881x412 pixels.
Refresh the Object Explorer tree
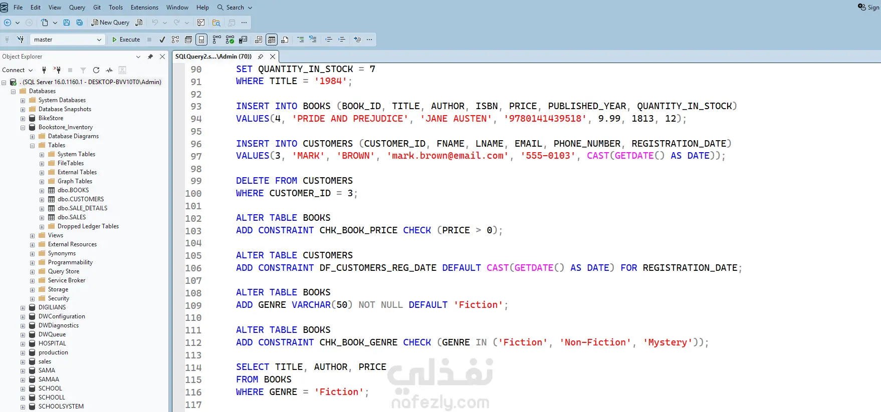[96, 70]
